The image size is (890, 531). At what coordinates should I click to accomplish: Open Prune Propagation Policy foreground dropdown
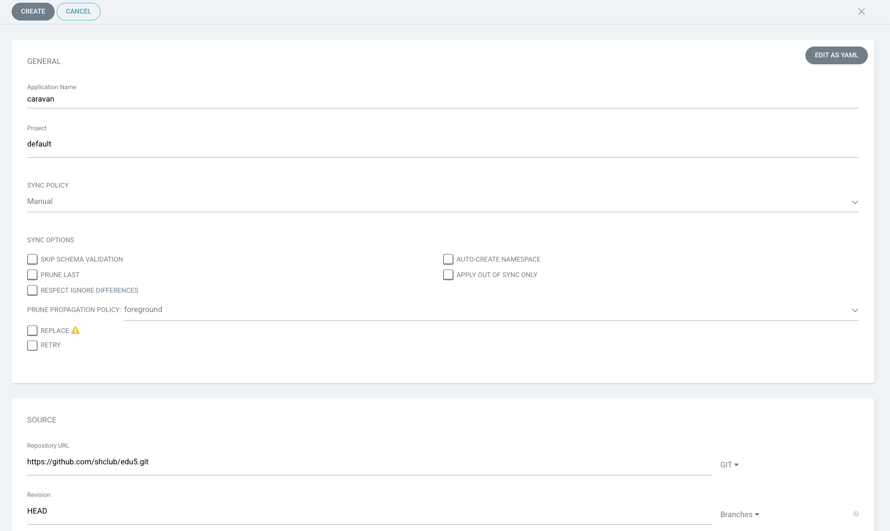[x=491, y=310]
